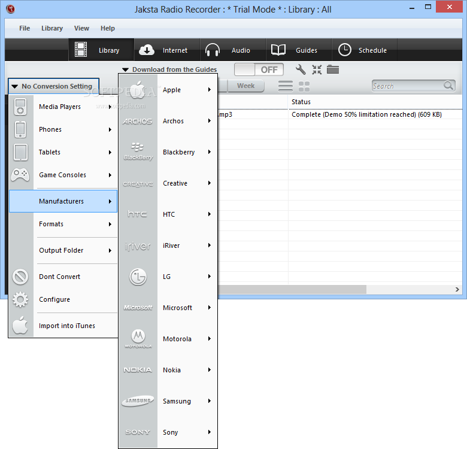467x449 pixels.
Task: Click the game controller icon
Action: click(20, 175)
